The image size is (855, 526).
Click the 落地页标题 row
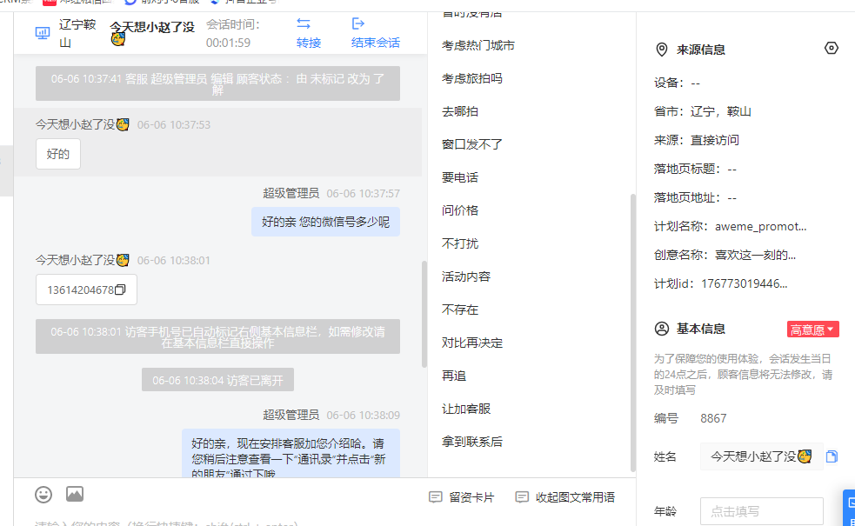[x=695, y=169]
